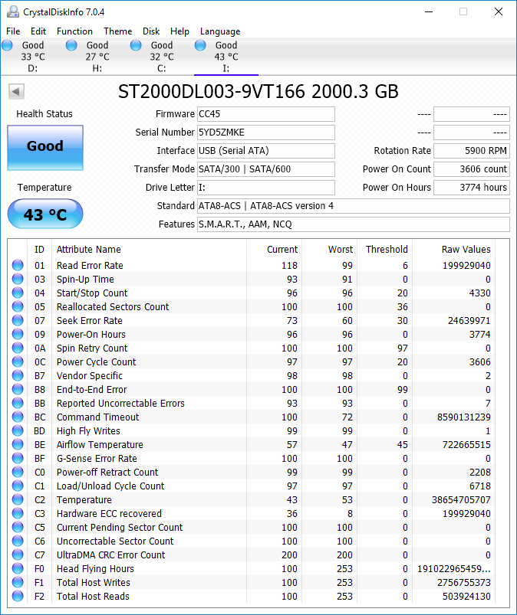
Task: Click the Transfer Mode field
Action: (x=266, y=169)
